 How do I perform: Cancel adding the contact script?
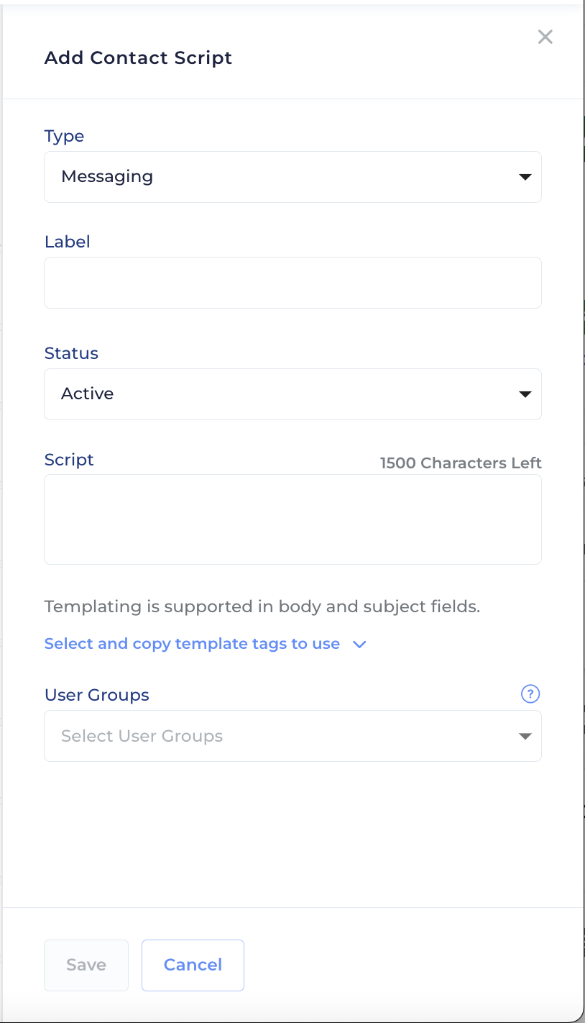193,965
